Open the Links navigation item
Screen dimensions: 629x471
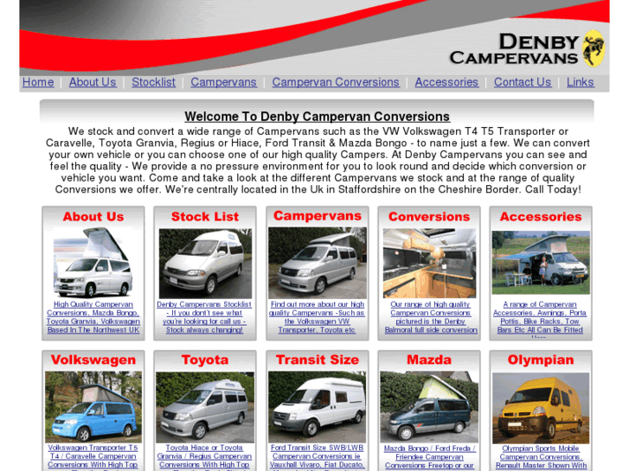click(580, 82)
